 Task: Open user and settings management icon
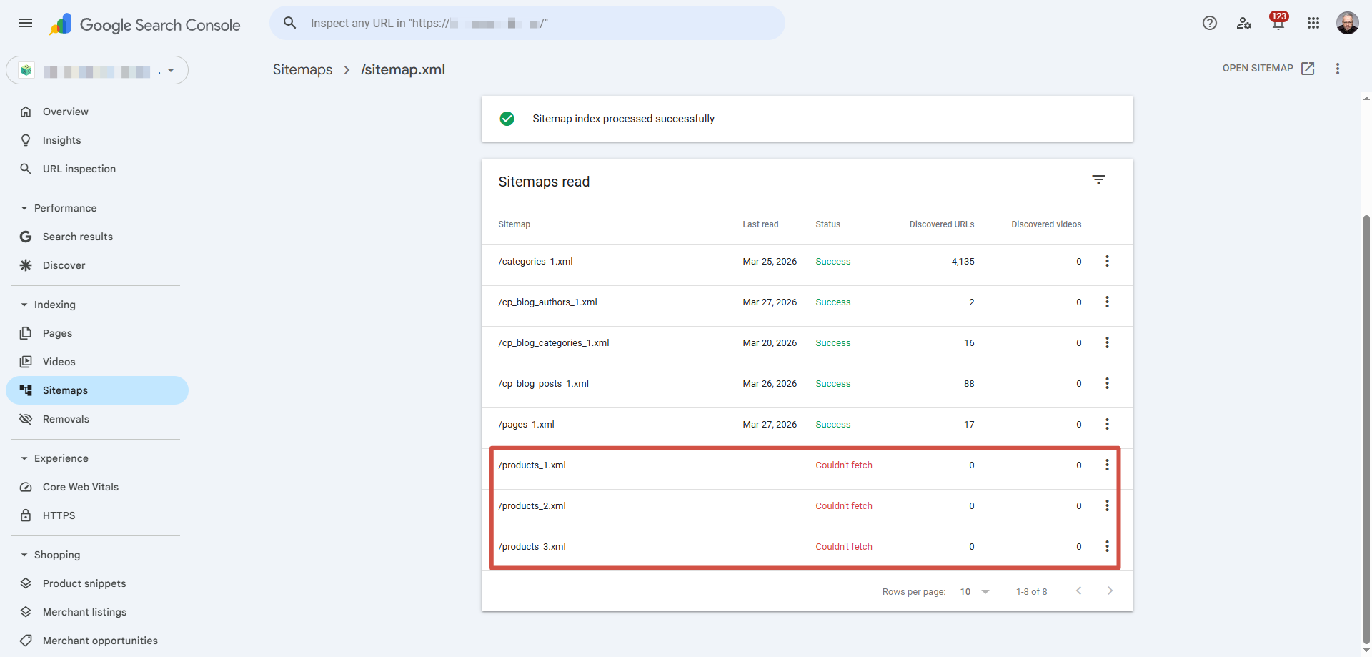1243,23
